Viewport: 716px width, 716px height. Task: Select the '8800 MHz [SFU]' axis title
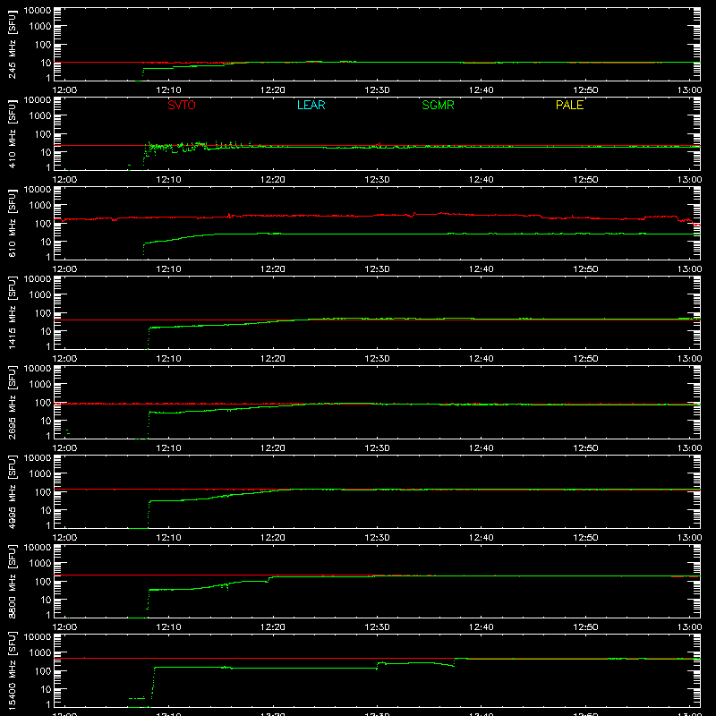[12, 581]
